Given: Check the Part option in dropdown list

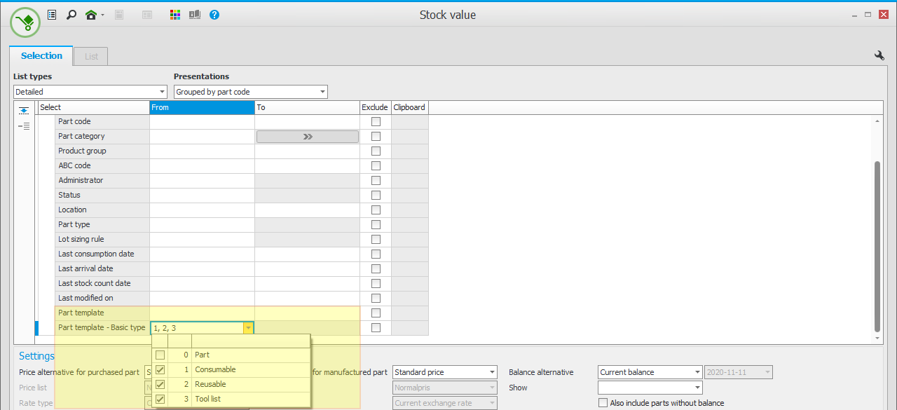Looking at the screenshot, I should pos(160,355).
